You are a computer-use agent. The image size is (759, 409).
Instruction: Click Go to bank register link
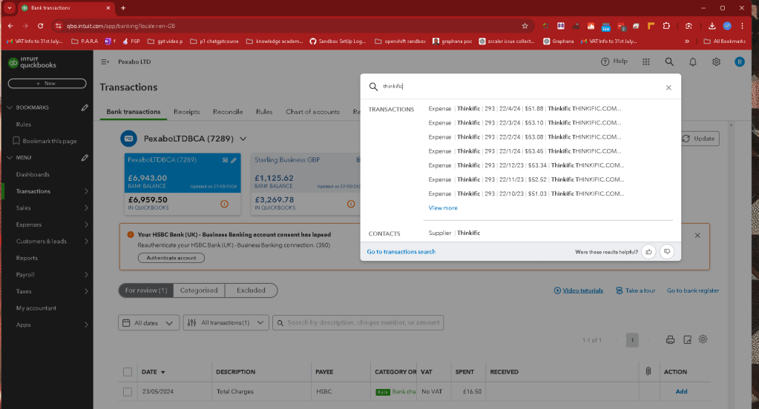[x=693, y=290]
